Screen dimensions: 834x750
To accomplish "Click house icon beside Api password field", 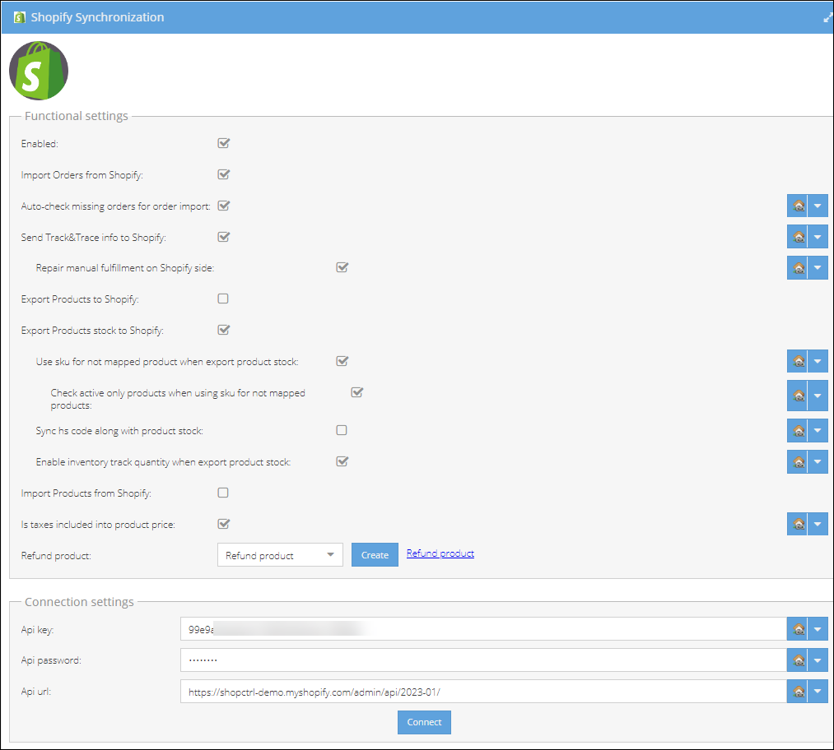I will (x=797, y=660).
